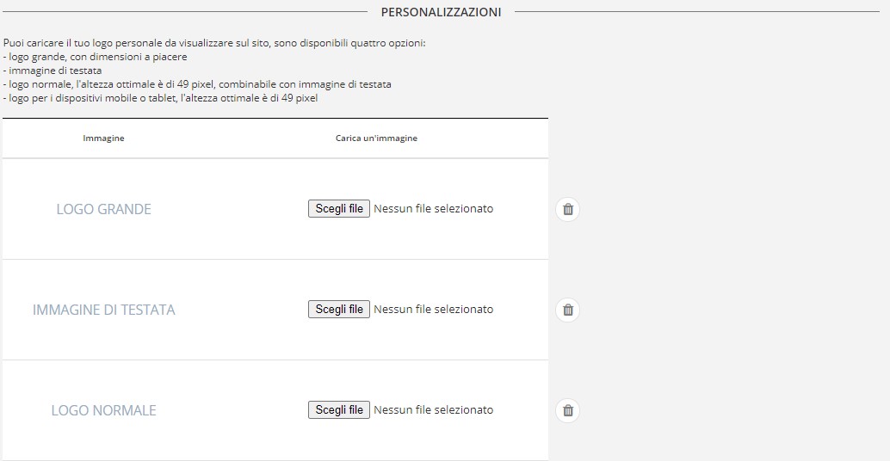This screenshot has width=890, height=461.
Task: Click the 'Carica un'immagine' column header
Action: 376,138
